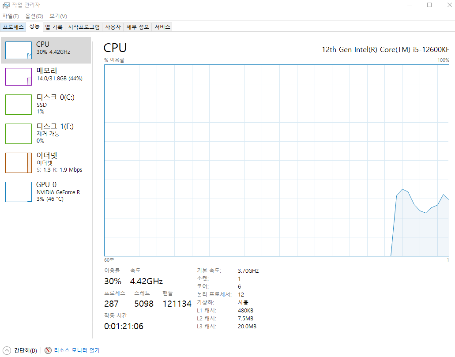Open the 옵션(O) menu
455x357 pixels.
point(34,16)
